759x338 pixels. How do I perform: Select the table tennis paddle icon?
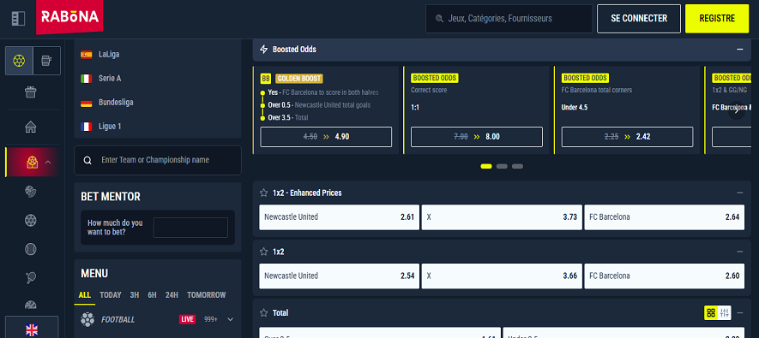(31, 277)
